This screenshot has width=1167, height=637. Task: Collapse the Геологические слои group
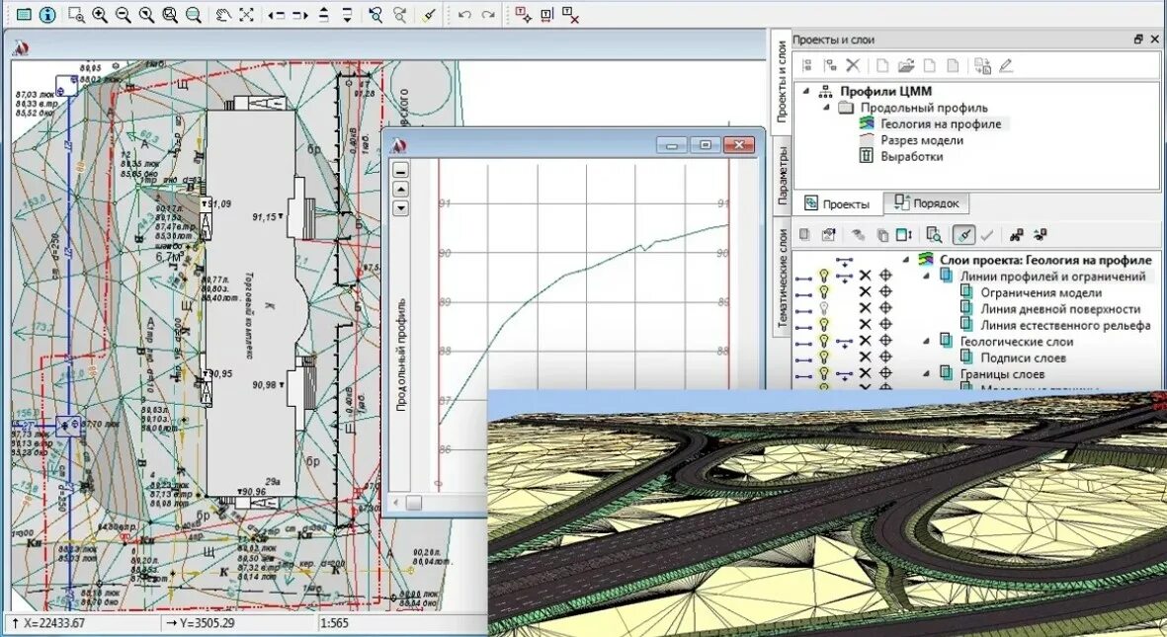(x=927, y=341)
